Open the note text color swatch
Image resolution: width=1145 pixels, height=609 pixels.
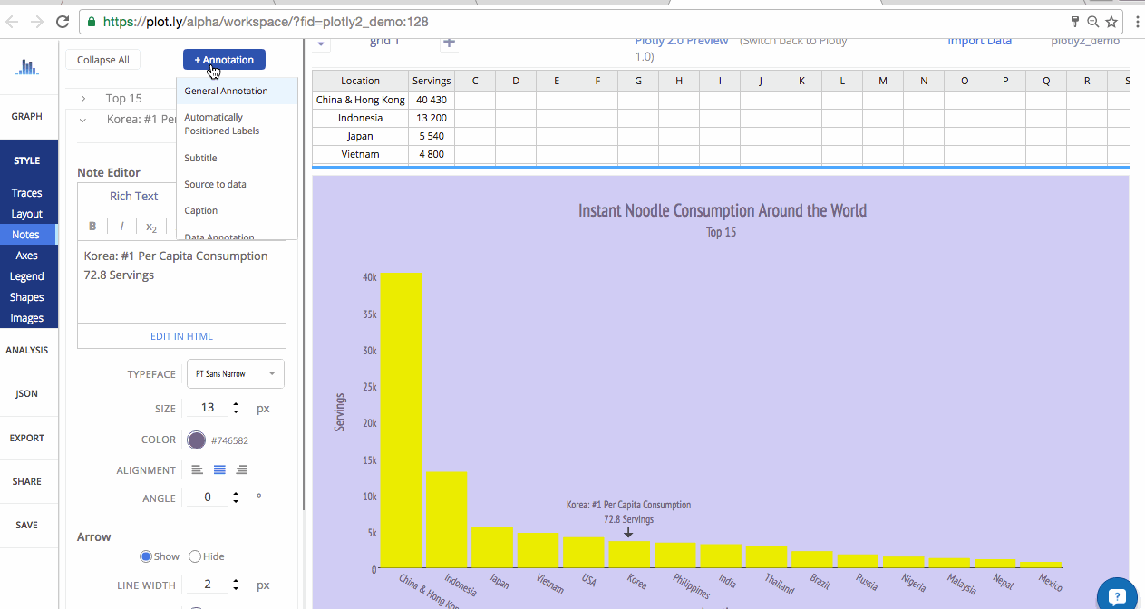(196, 440)
